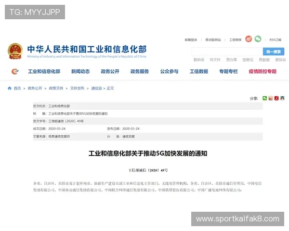Go to 政务公开 in the breadcrumb
Viewport: 289px width, 231px height.
coord(35,88)
